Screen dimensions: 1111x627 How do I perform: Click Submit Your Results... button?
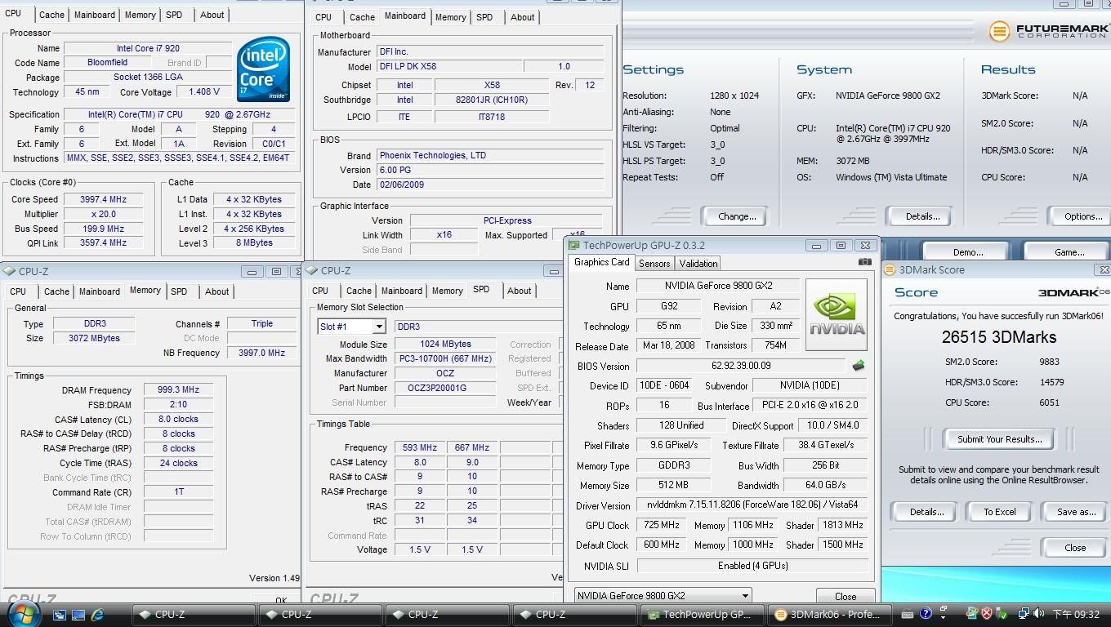click(999, 439)
